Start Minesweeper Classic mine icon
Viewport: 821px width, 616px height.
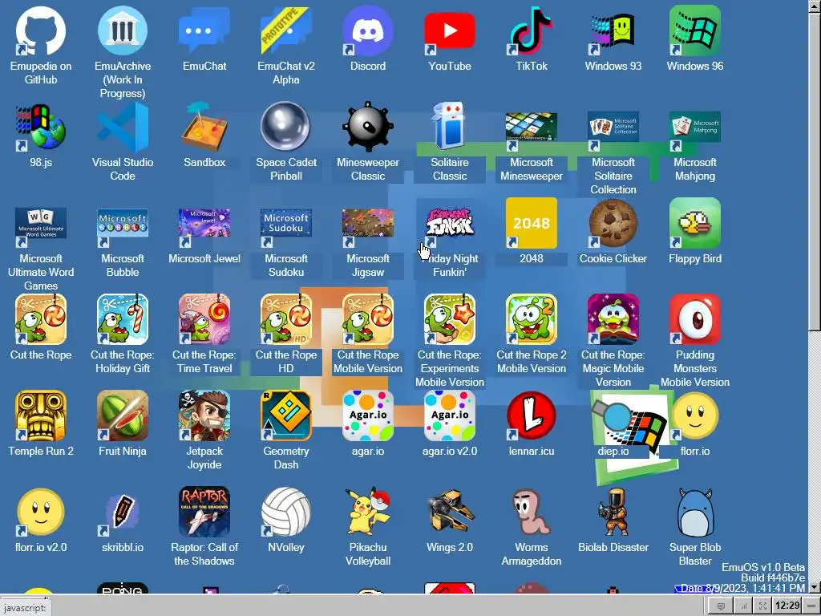(x=367, y=127)
